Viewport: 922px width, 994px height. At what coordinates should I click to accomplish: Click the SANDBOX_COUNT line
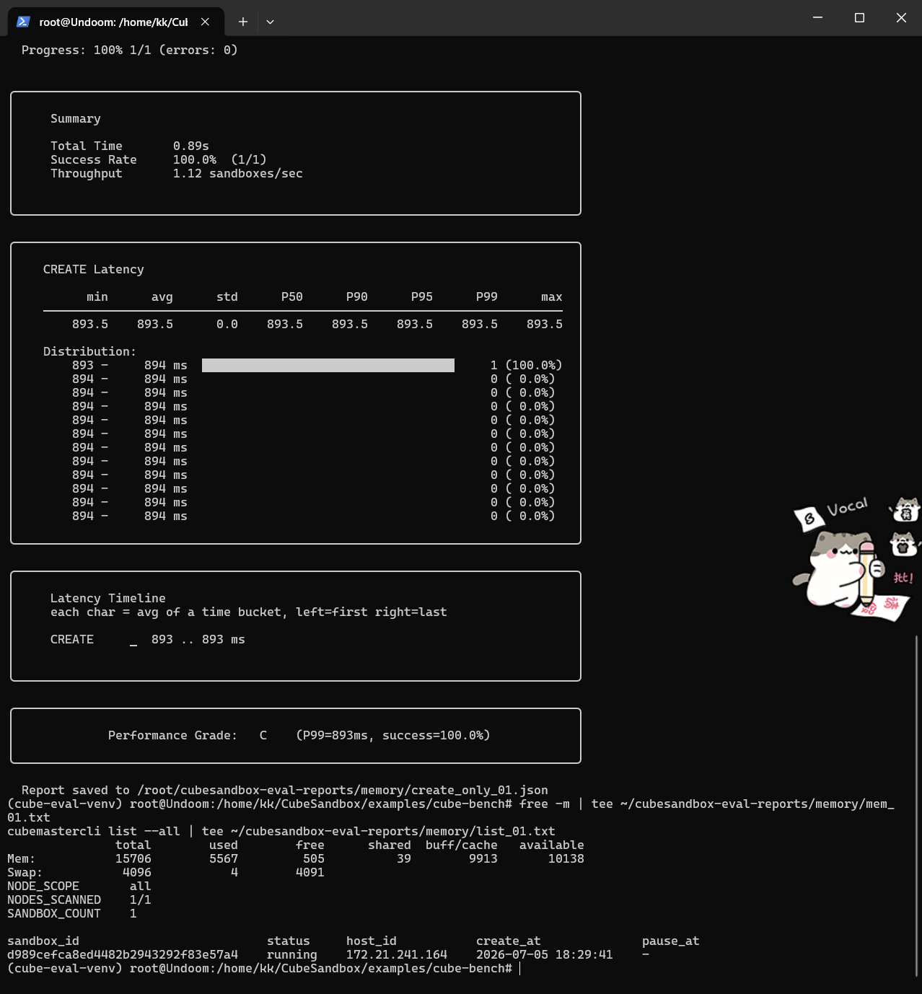tap(72, 913)
